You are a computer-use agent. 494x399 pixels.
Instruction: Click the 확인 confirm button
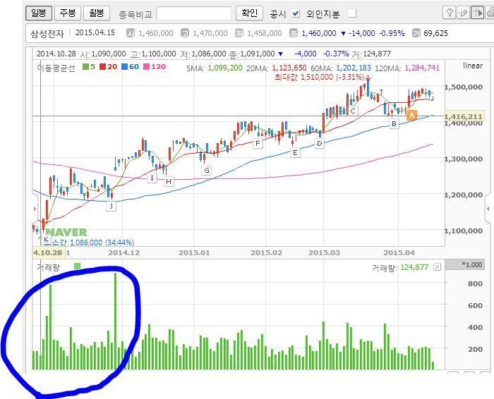tap(249, 13)
